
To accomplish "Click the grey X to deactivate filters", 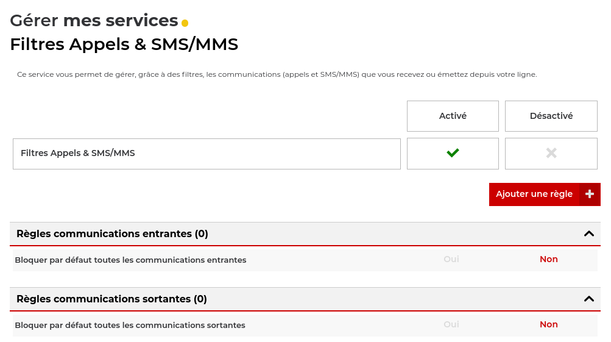I will (x=551, y=153).
